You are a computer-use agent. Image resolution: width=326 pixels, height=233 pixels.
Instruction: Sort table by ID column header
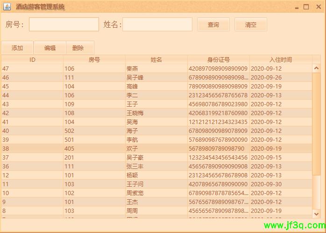pos(32,59)
